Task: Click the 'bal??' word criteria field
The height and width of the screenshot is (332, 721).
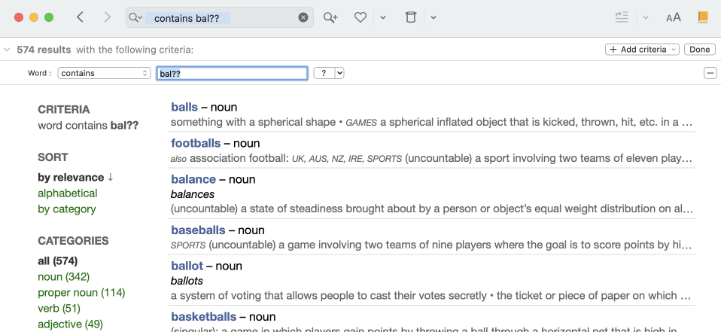Action: coord(232,73)
